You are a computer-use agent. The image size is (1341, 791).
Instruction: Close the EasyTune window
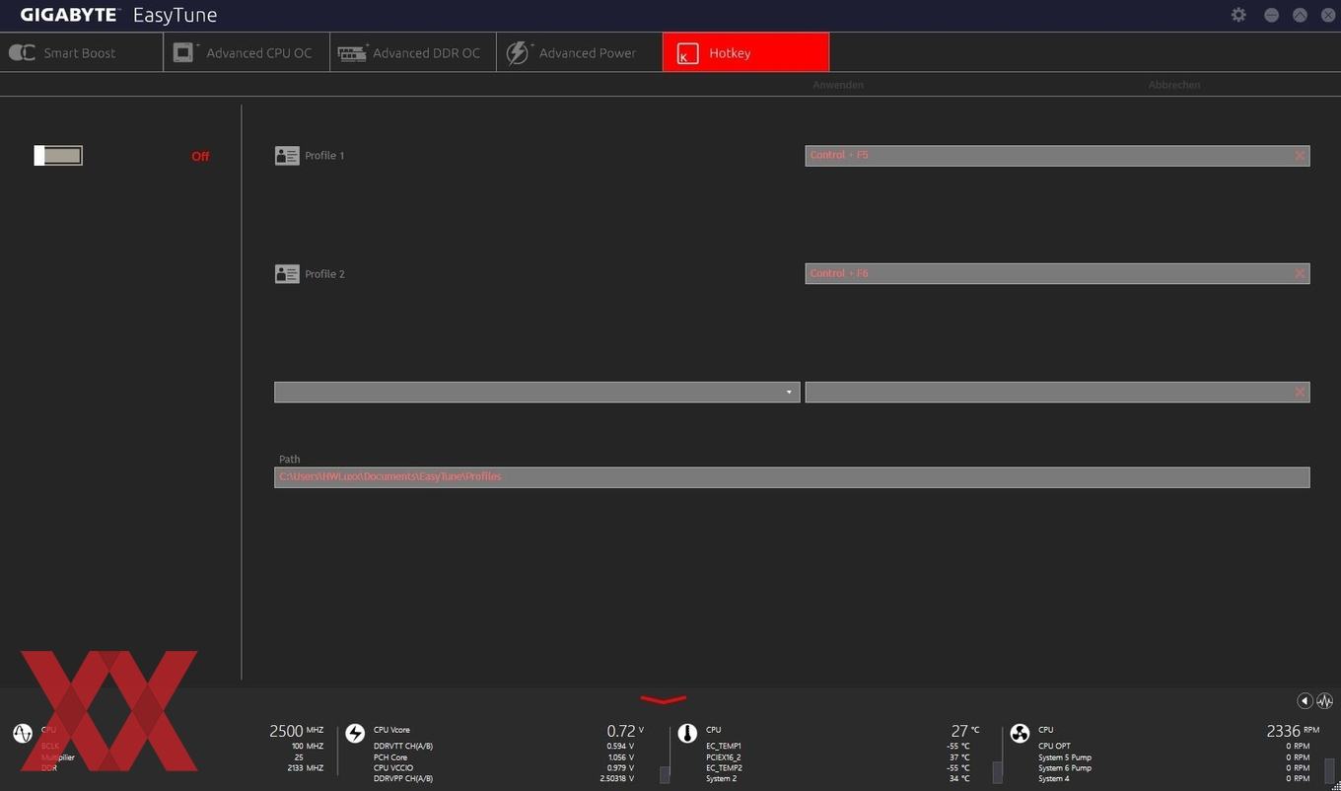tap(1328, 15)
